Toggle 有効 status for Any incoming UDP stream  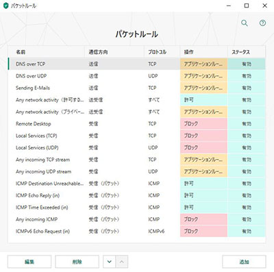tap(247, 171)
